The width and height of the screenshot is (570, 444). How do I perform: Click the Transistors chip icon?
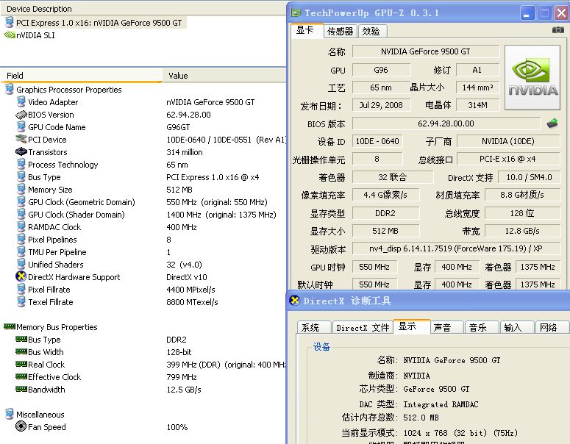[21, 151]
